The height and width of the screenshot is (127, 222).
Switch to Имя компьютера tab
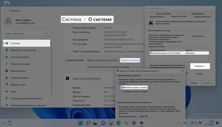tap(163, 14)
